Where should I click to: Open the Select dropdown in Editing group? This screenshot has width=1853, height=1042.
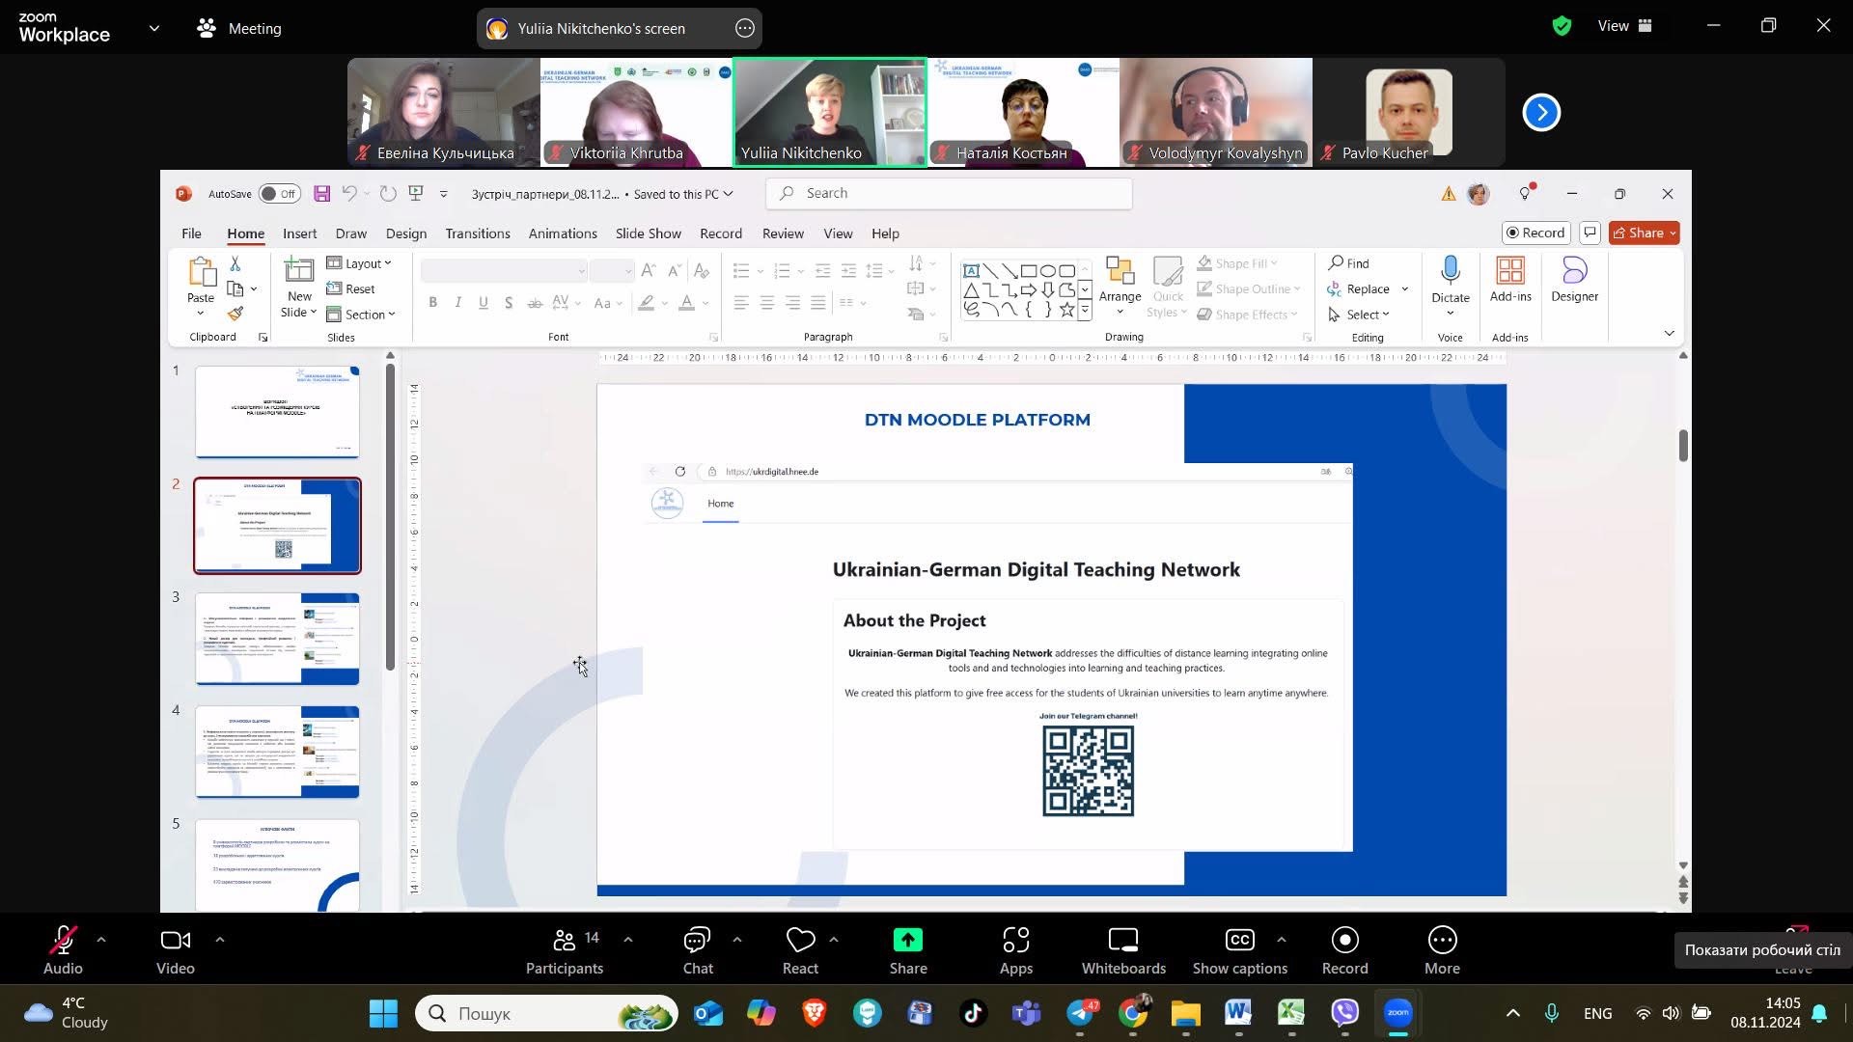[1359, 315]
